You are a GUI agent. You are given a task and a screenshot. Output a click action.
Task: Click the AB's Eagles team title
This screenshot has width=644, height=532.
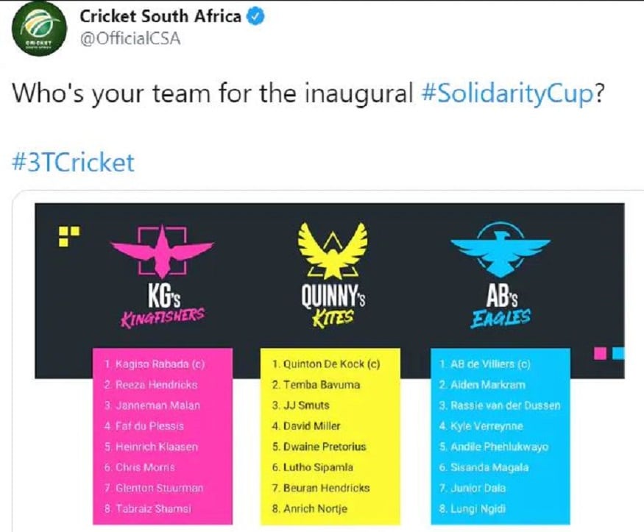coord(500,306)
